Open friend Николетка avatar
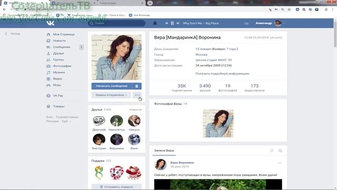337x190 pixels. pyautogui.click(x=116, y=121)
